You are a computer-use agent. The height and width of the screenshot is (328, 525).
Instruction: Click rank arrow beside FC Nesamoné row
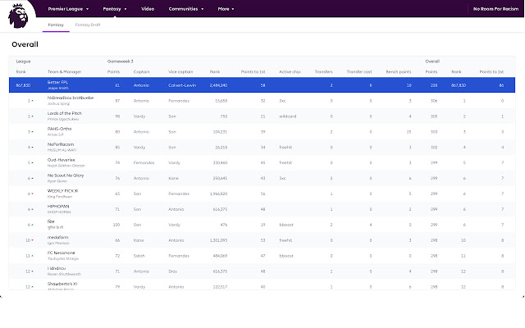(x=34, y=256)
